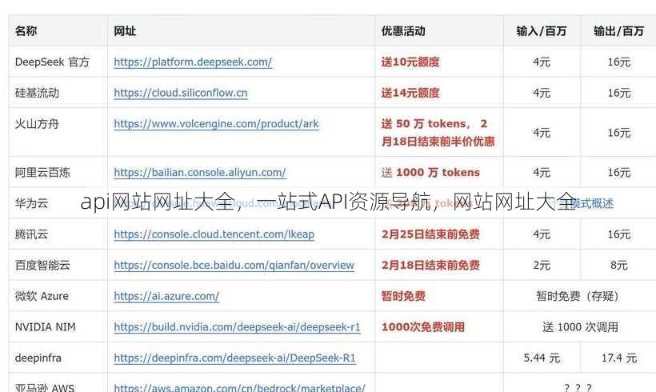The width and height of the screenshot is (656, 392).
Task: Click 4元 input price in 火山方舟 row
Action: click(x=542, y=133)
